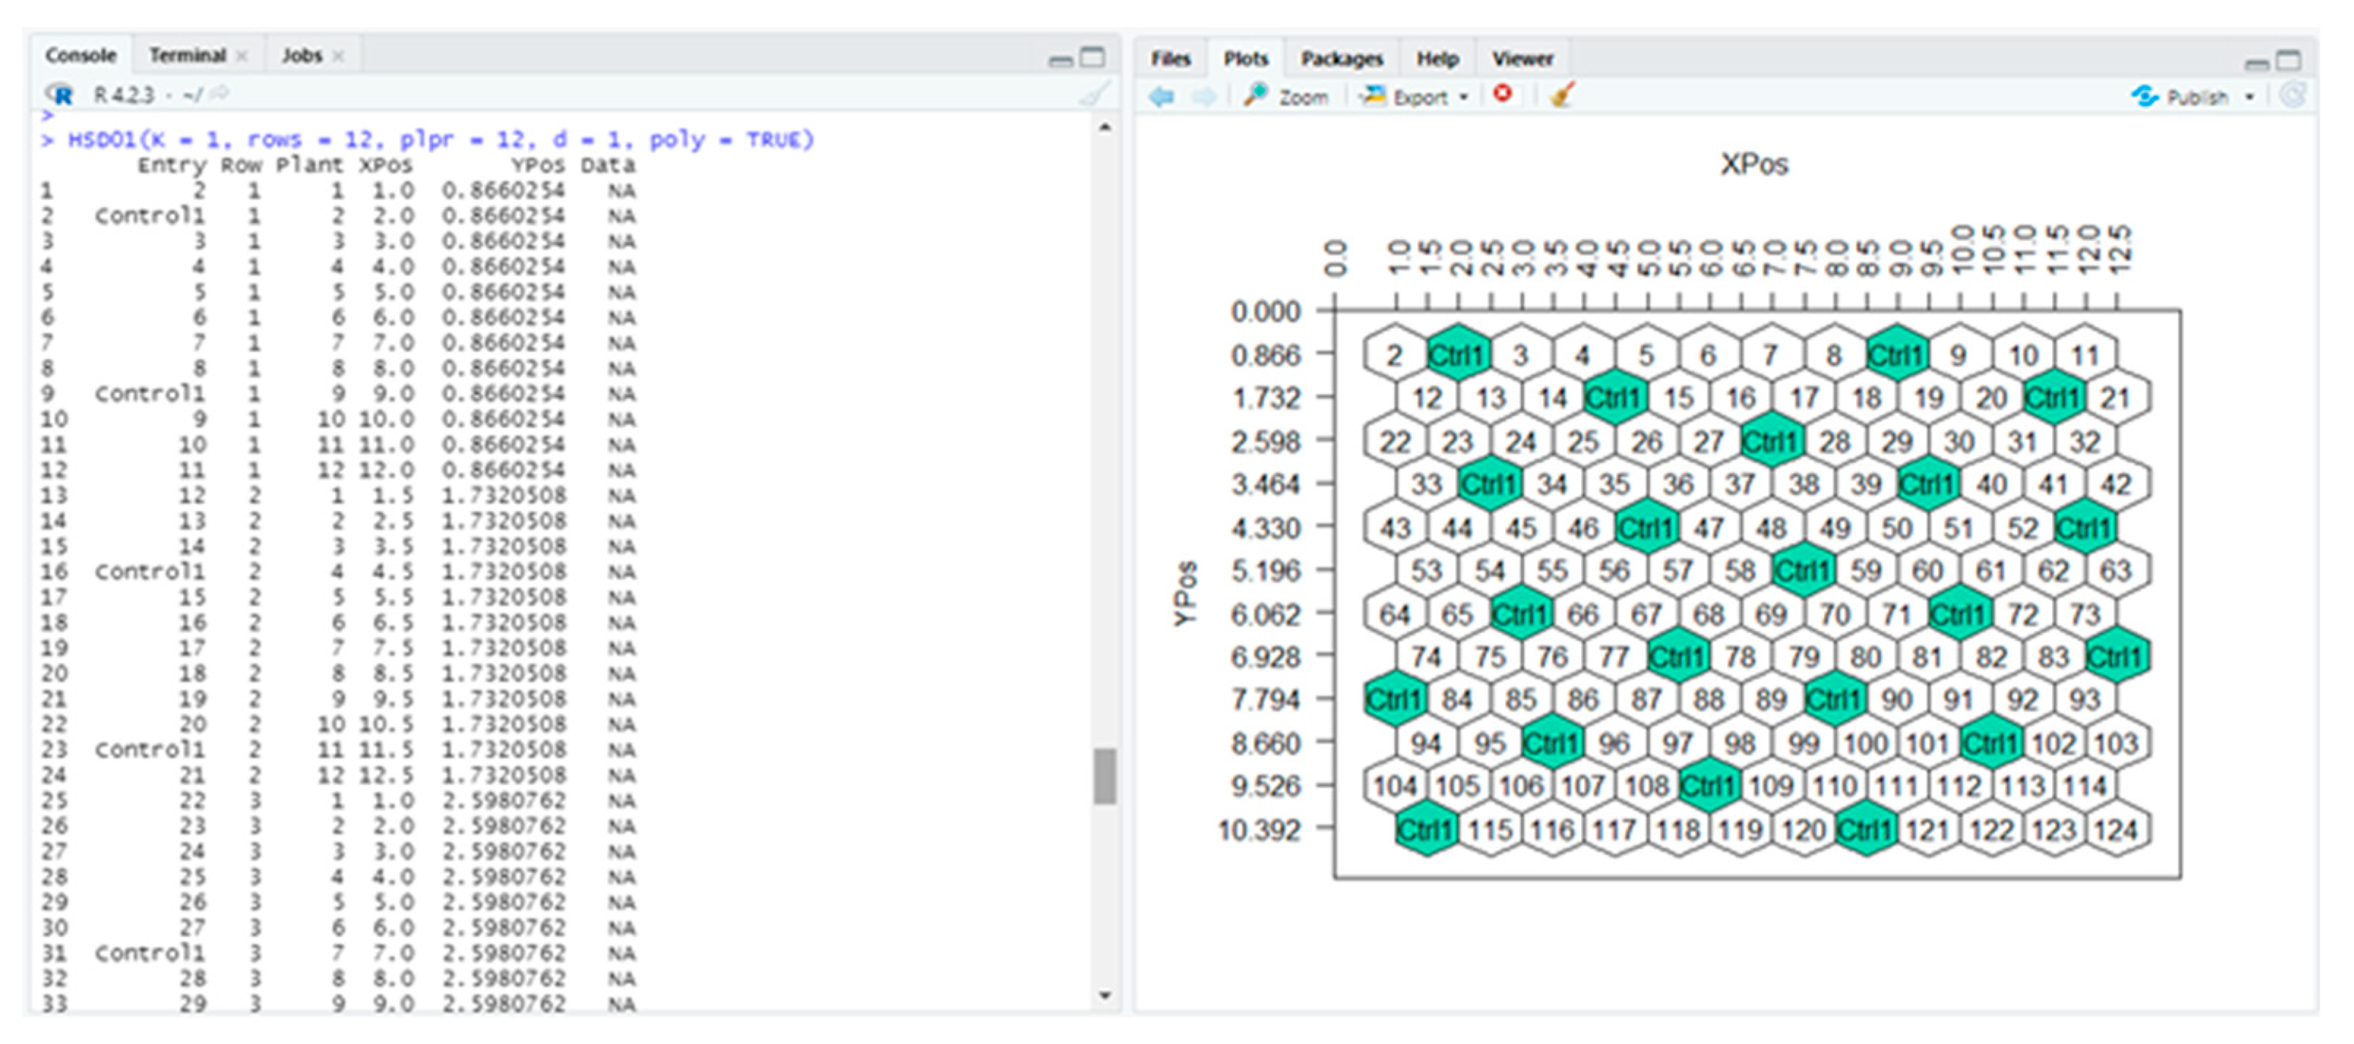
Task: Close the Jobs tab
Action: (338, 56)
